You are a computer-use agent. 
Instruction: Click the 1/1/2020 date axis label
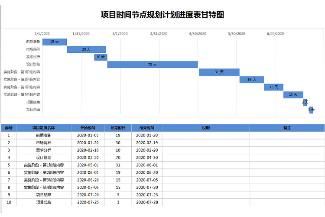click(42, 33)
